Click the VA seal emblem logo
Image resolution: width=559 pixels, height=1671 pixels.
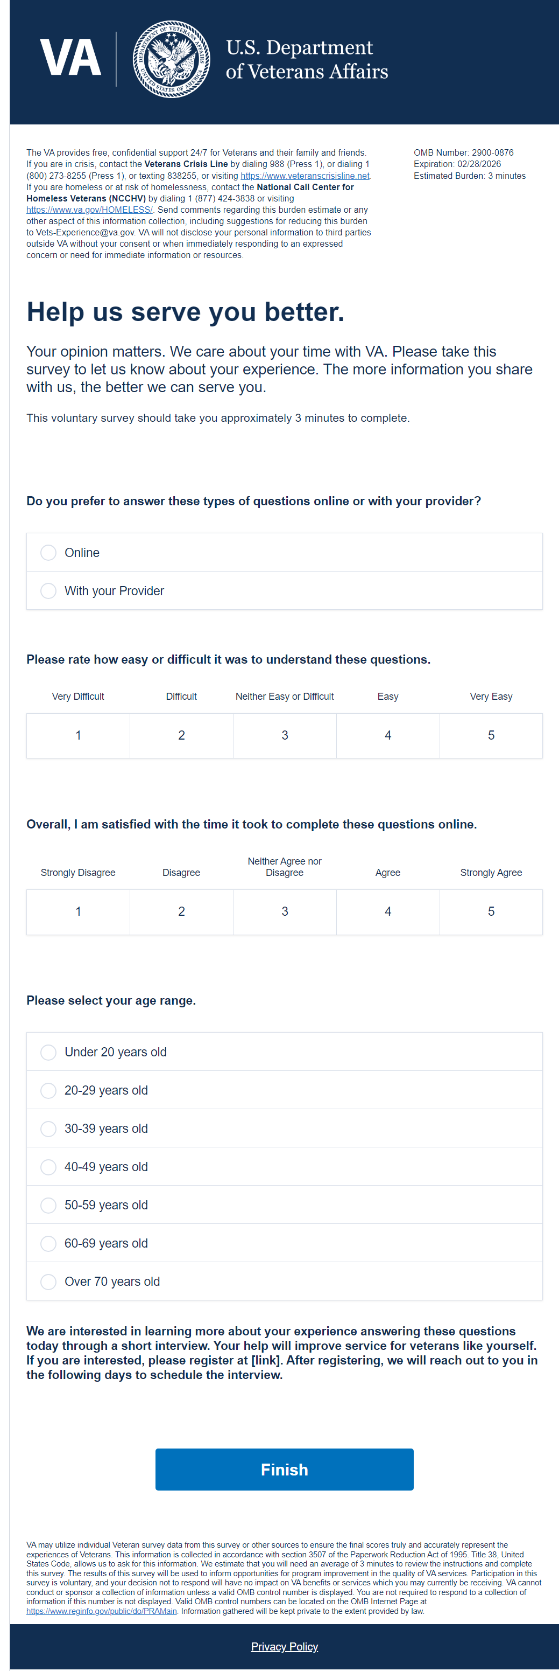[x=172, y=59]
